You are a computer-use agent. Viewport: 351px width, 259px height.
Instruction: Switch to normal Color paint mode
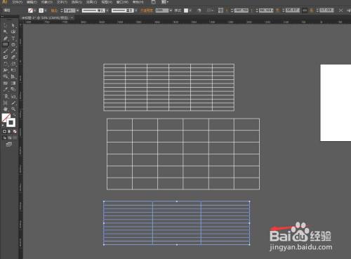[4, 131]
